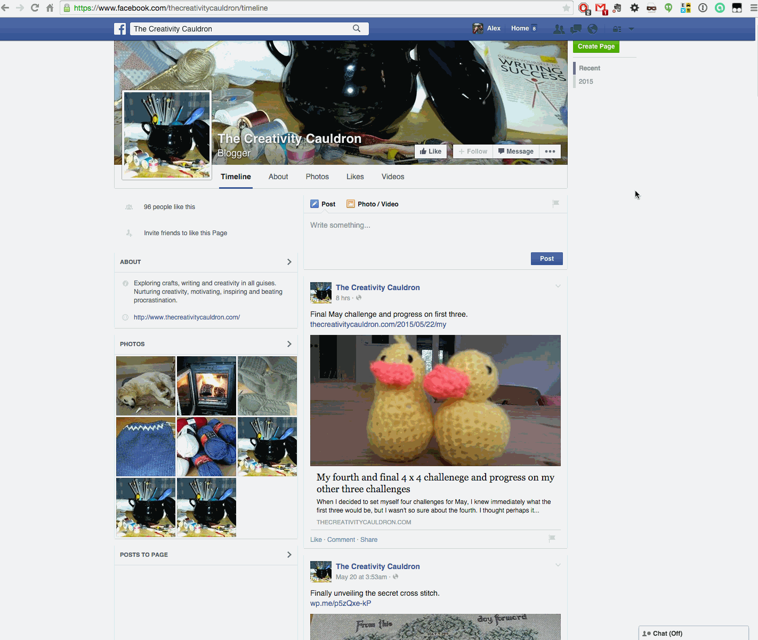Open Facebook home via the logo icon
The width and height of the screenshot is (758, 640).
(x=120, y=28)
